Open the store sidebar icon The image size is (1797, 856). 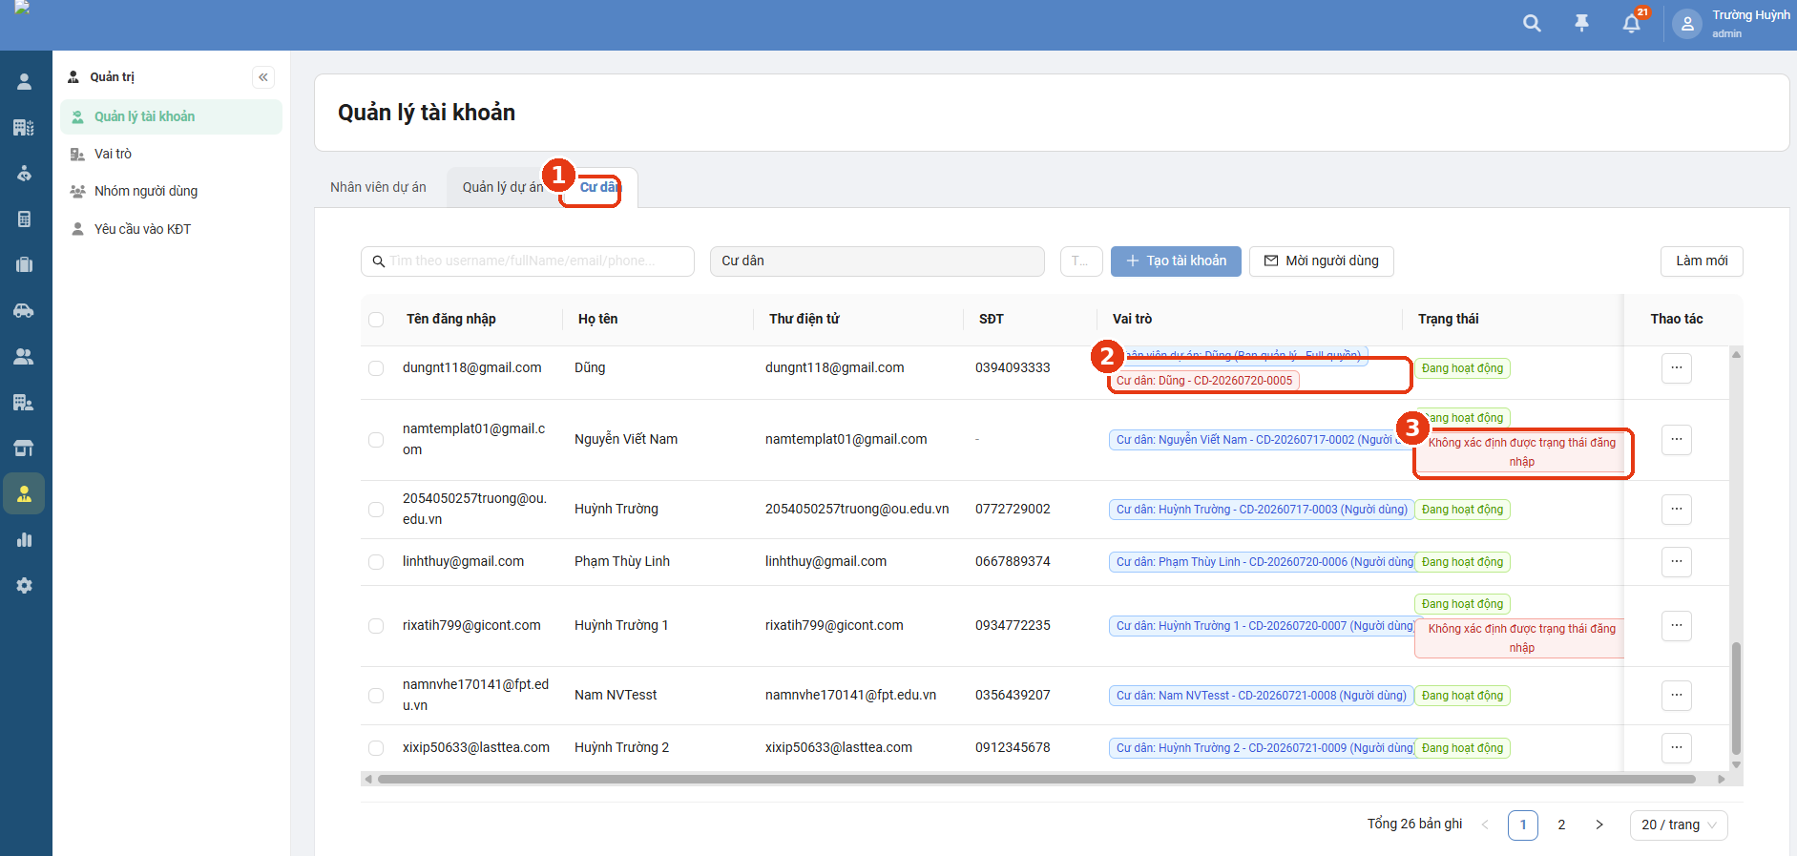(x=25, y=449)
